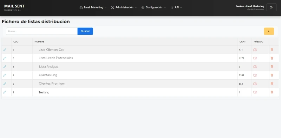Image resolution: width=281 pixels, height=138 pixels.
Task: Edit the Lista Leeds Potenciales pencil icon
Action: click(5, 58)
